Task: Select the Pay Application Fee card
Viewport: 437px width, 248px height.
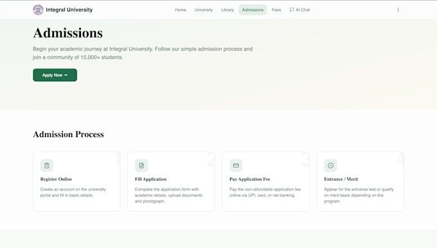Action: click(265, 181)
